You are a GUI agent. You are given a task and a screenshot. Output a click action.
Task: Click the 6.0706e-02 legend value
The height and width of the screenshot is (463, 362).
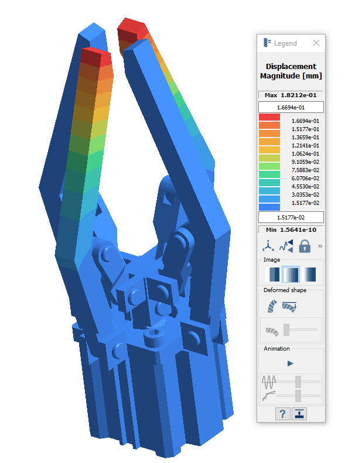[305, 178]
